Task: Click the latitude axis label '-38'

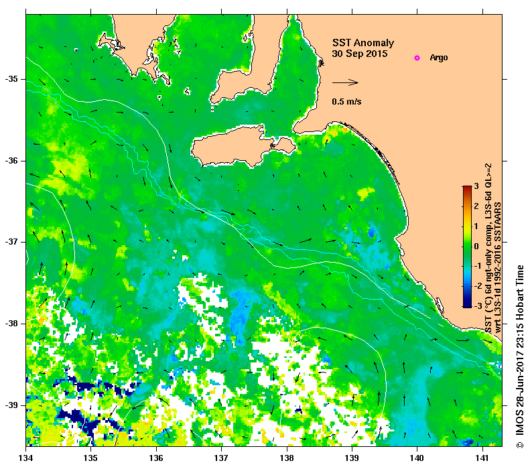Action: (x=11, y=324)
